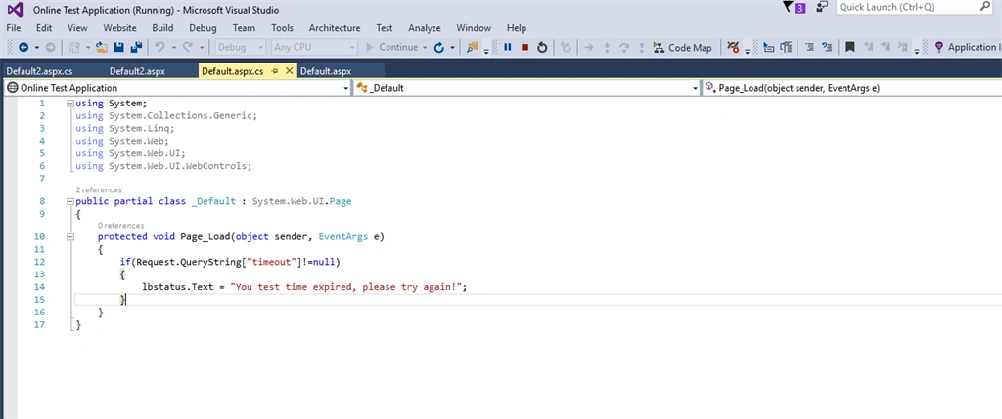
Task: Open Code Map from toolbar
Action: tap(682, 47)
